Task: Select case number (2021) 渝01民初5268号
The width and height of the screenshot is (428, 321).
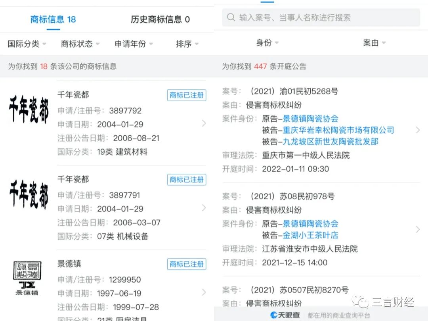Action: 294,91
